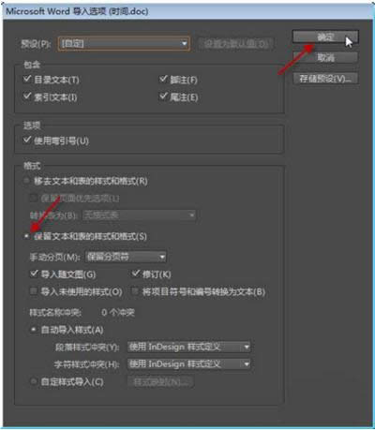Click the 取消 button
This screenshot has height=430, width=375.
[325, 57]
